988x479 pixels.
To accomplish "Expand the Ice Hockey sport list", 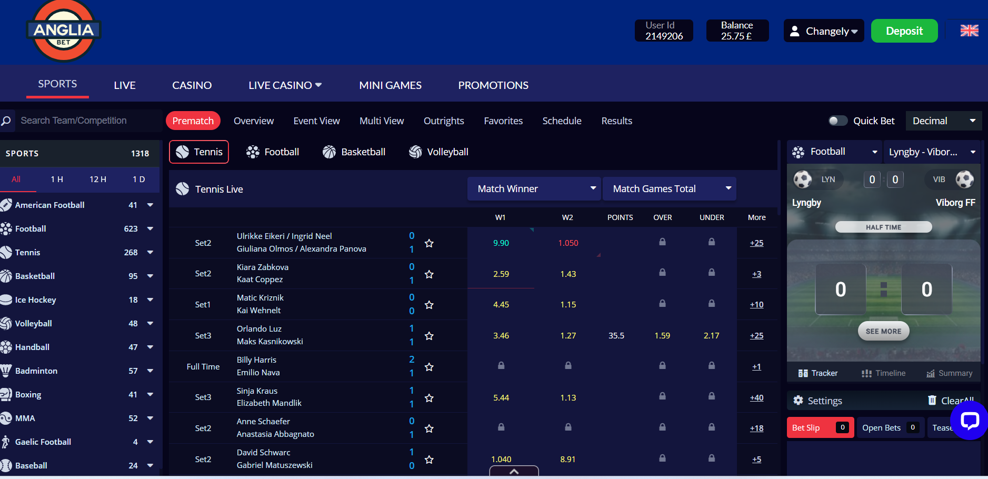I will (150, 300).
